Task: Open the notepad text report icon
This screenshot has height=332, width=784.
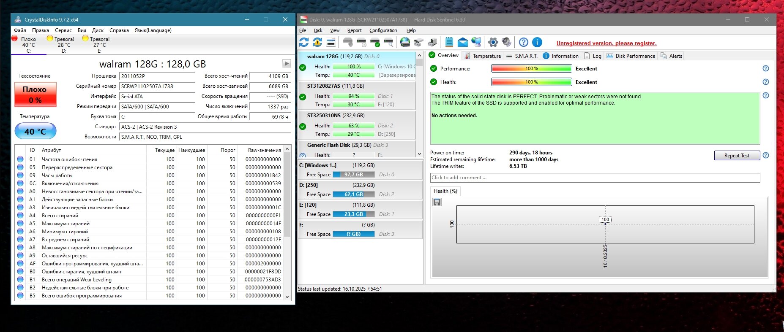Action: click(449, 42)
